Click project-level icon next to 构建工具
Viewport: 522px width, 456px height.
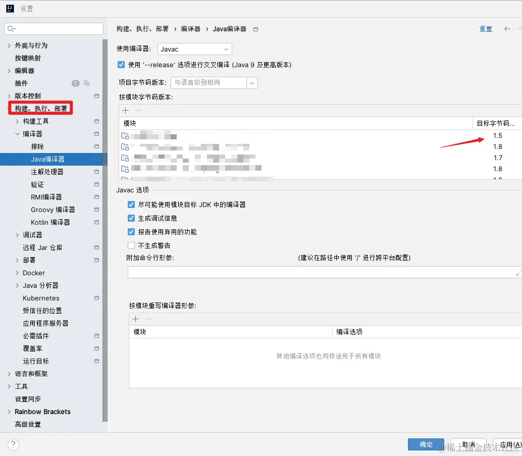[x=96, y=121]
